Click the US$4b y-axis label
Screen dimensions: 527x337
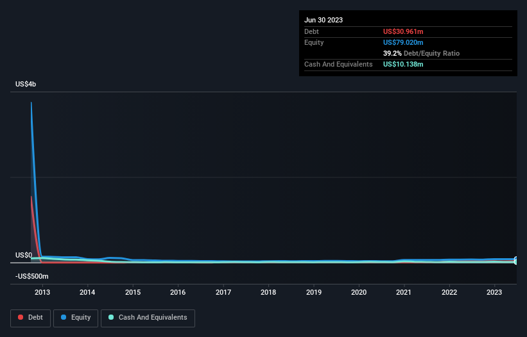[x=26, y=84]
